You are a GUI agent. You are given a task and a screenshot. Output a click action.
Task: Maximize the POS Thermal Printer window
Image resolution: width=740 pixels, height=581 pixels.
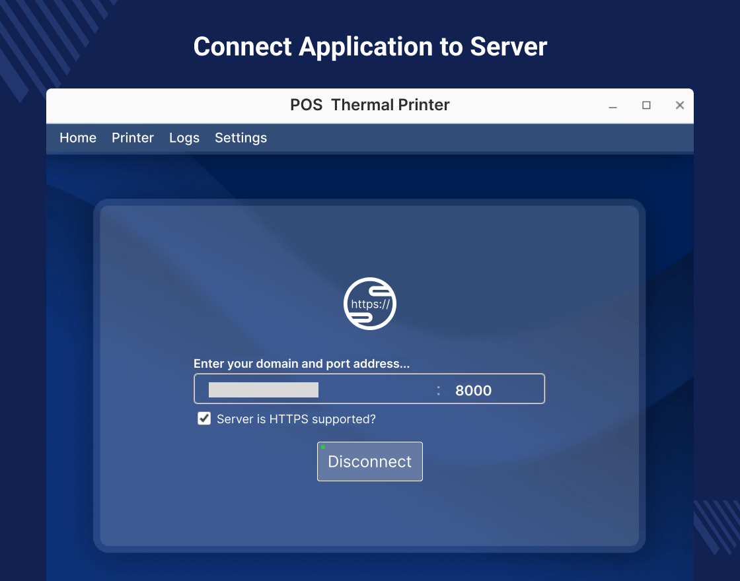pyautogui.click(x=646, y=105)
